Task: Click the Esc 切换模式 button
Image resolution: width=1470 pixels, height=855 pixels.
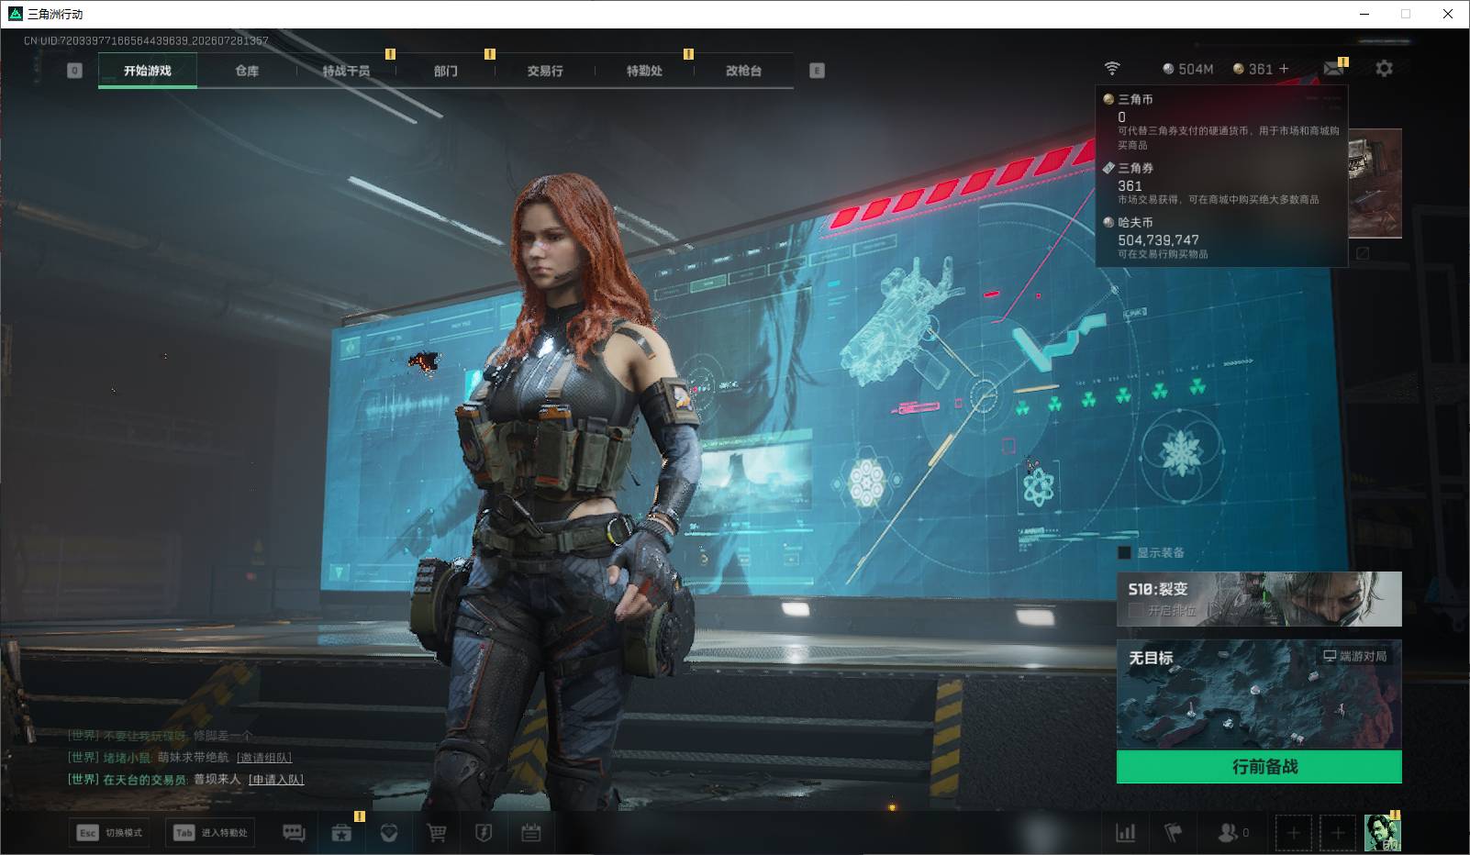Action: [110, 833]
